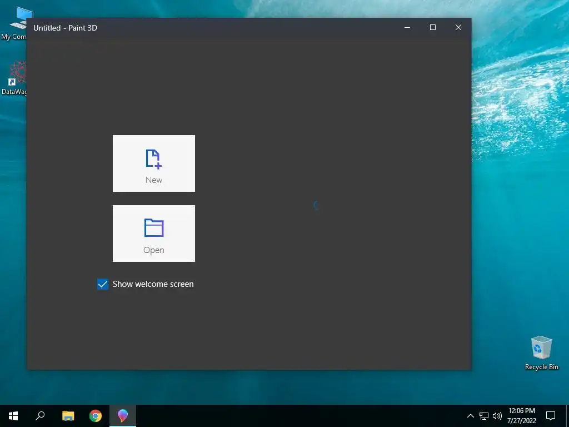The height and width of the screenshot is (427, 569).
Task: Select the Recycle Bin desktop icon
Action: pos(541,353)
